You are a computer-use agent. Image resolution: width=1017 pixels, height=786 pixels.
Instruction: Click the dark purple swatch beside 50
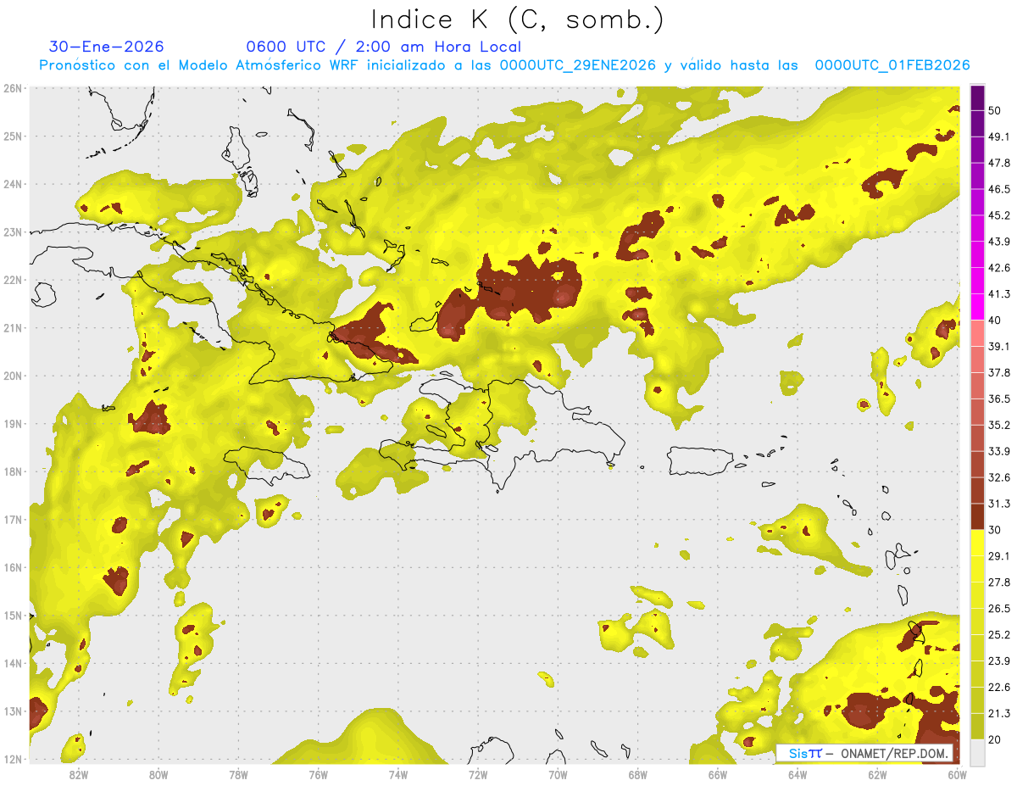point(977,98)
